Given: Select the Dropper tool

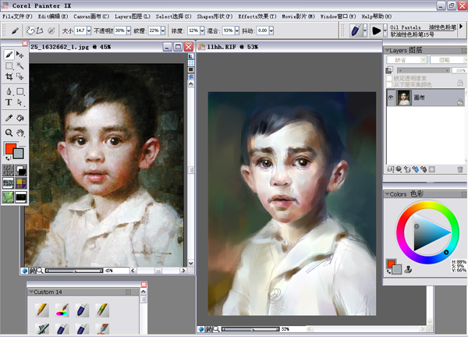Looking at the screenshot, I should pyautogui.click(x=9, y=118).
